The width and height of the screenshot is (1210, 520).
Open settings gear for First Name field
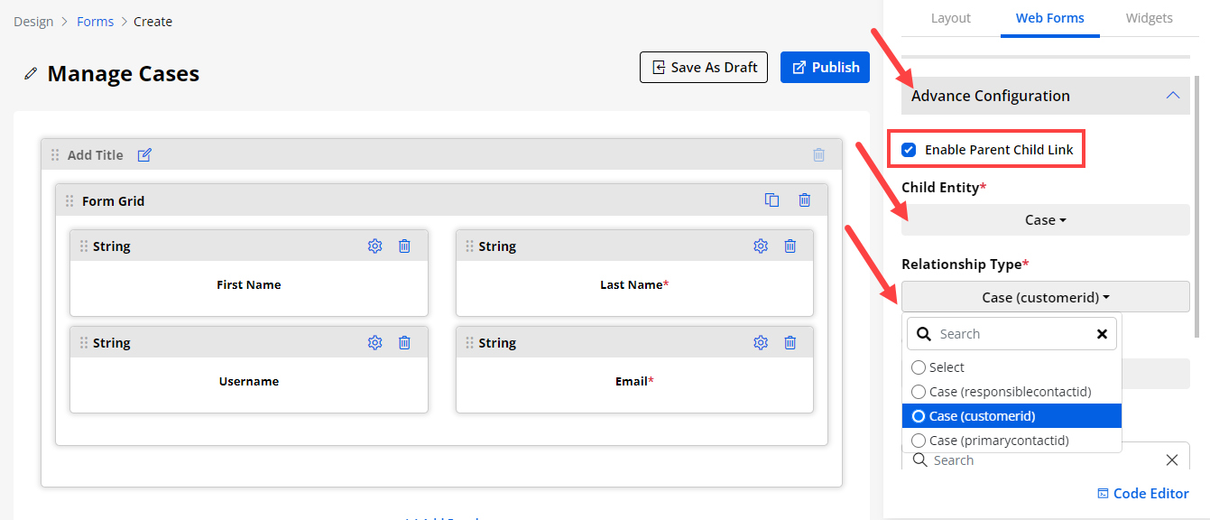click(375, 246)
